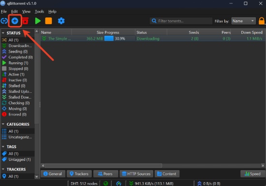Open the Filter by Name dropdown
The height and width of the screenshot is (186, 266).
pos(243,21)
